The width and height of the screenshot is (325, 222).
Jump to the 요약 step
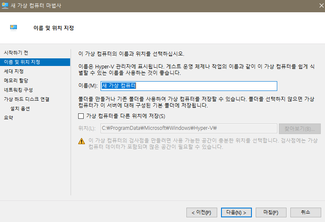(8, 118)
